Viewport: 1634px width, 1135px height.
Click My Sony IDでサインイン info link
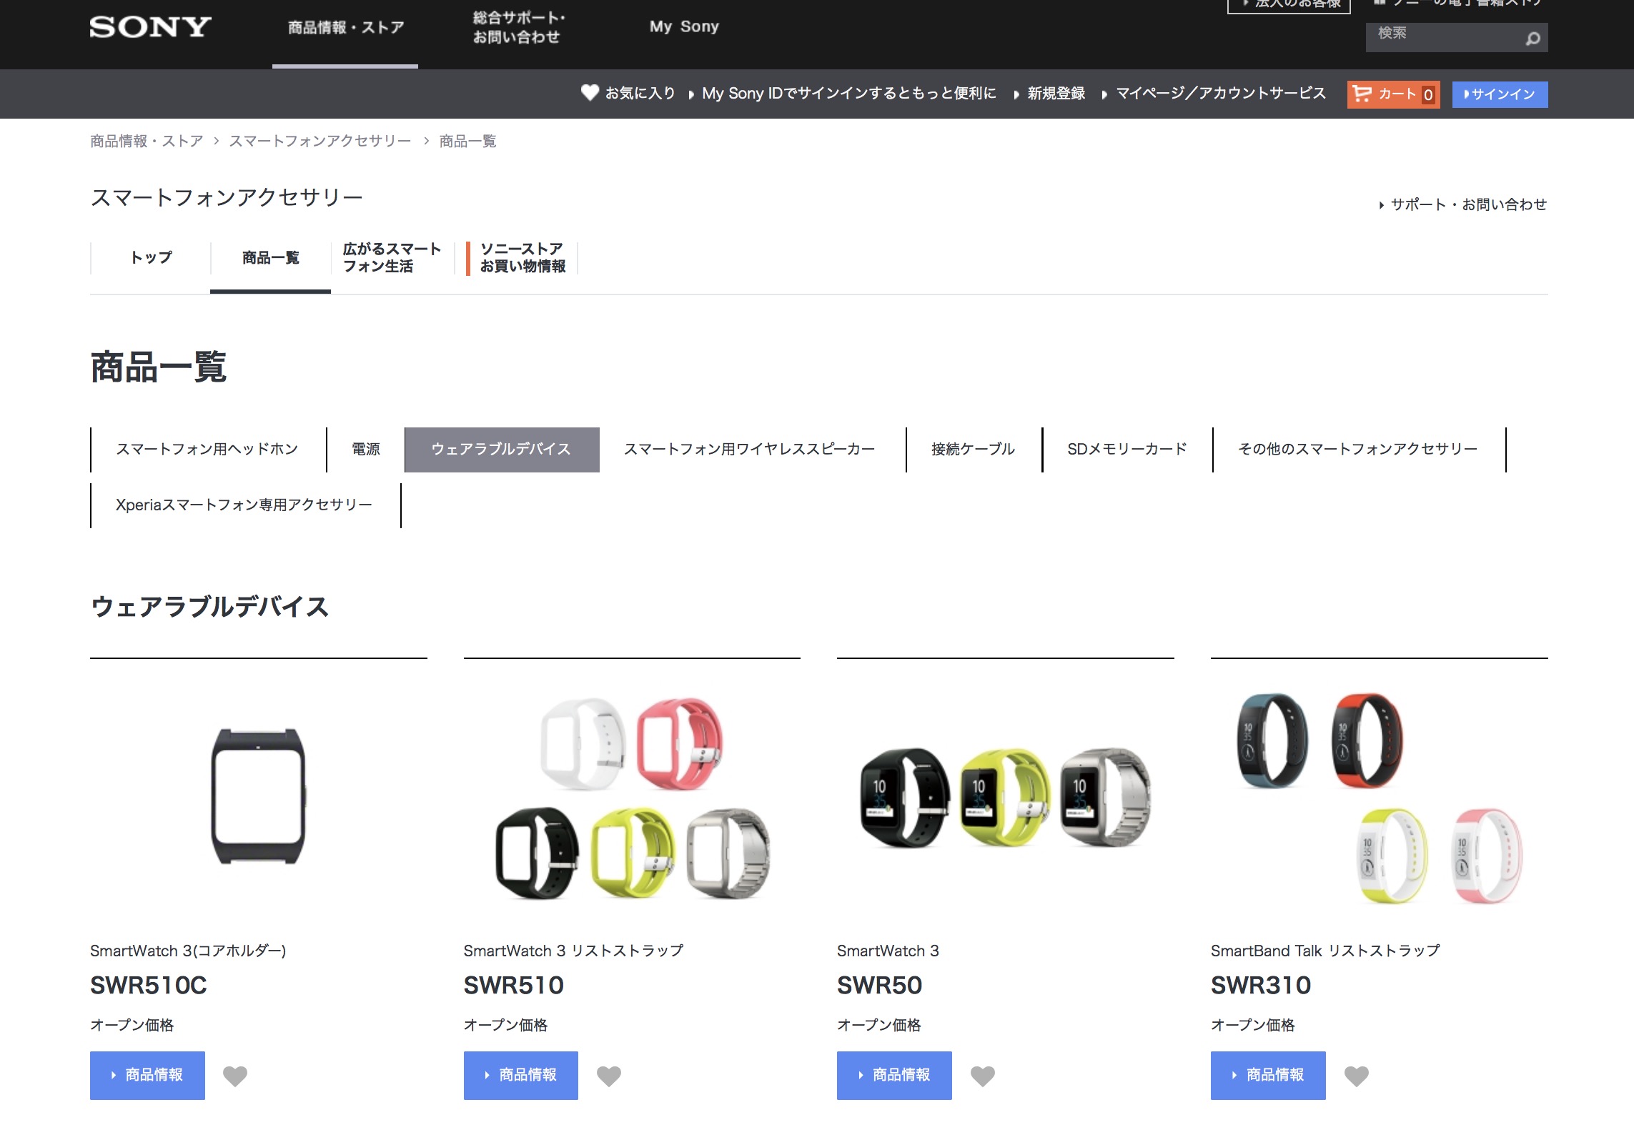click(x=848, y=93)
